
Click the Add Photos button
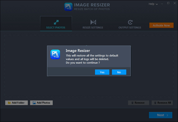pyautogui.click(x=41, y=103)
